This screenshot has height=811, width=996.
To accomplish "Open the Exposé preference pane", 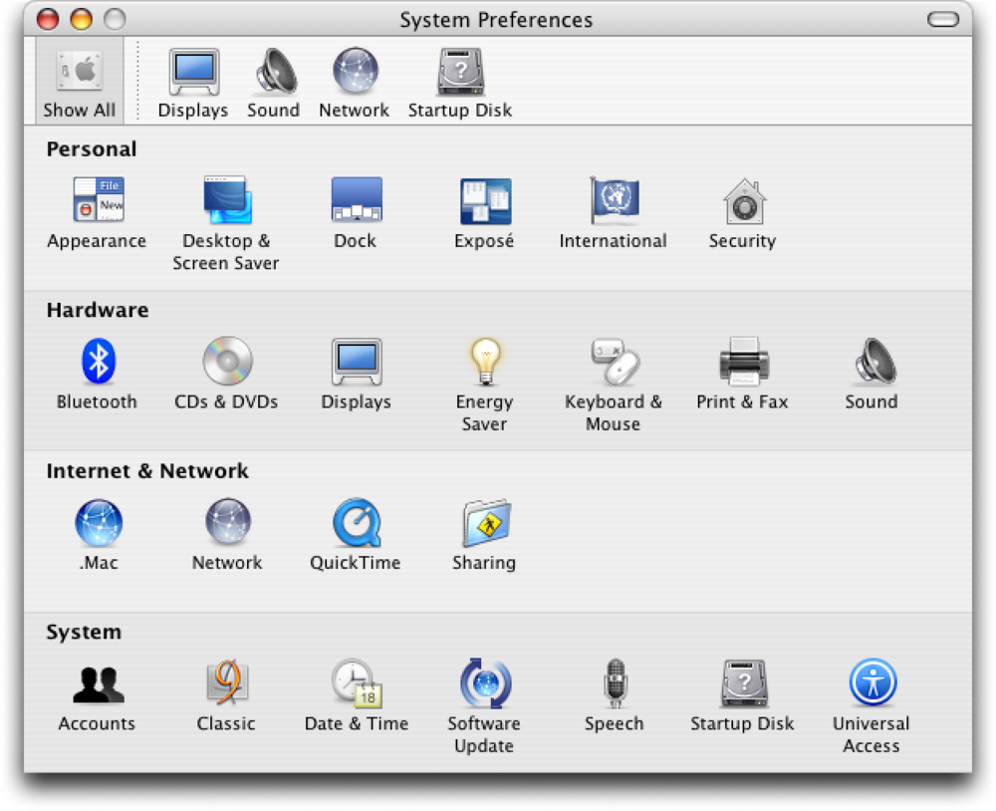I will tap(485, 213).
